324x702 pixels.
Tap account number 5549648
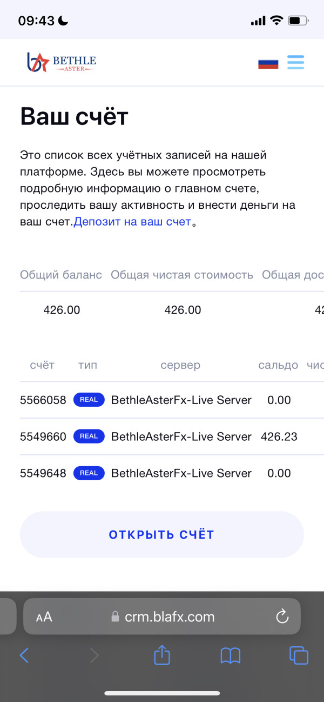43,473
